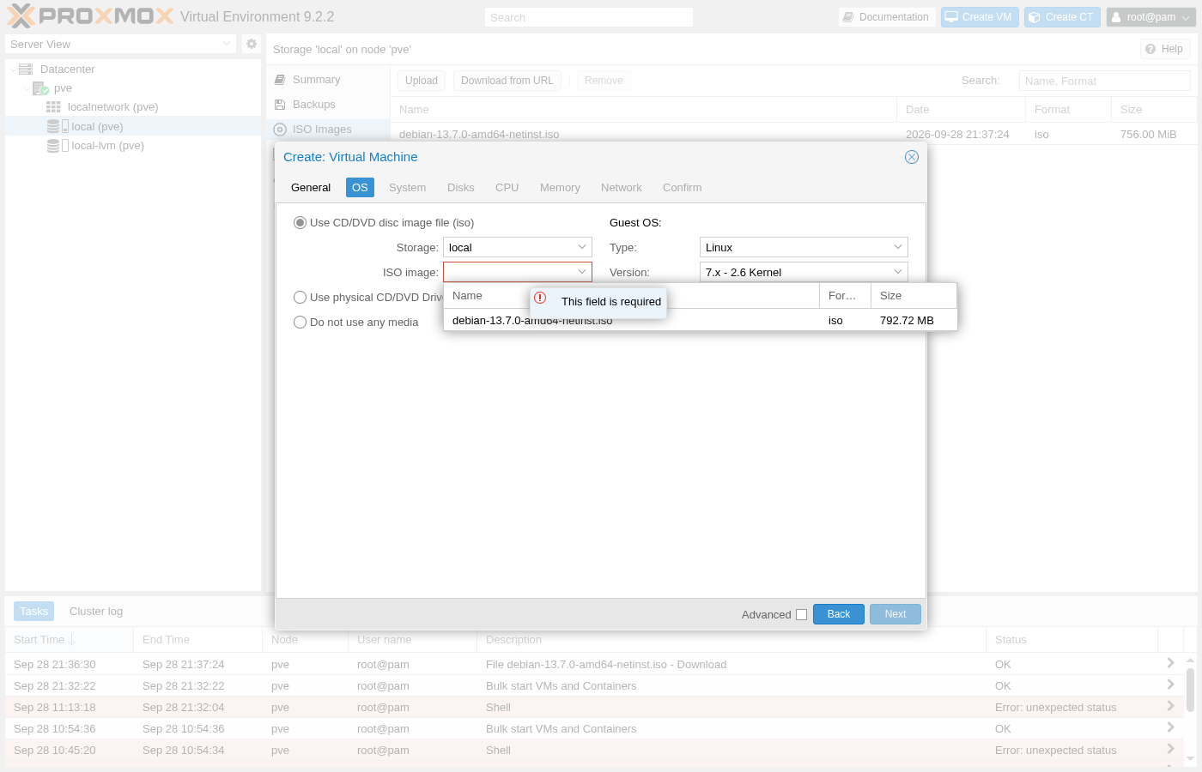The width and height of the screenshot is (1202, 772).
Task: Click the Create VM button
Action: point(979,17)
